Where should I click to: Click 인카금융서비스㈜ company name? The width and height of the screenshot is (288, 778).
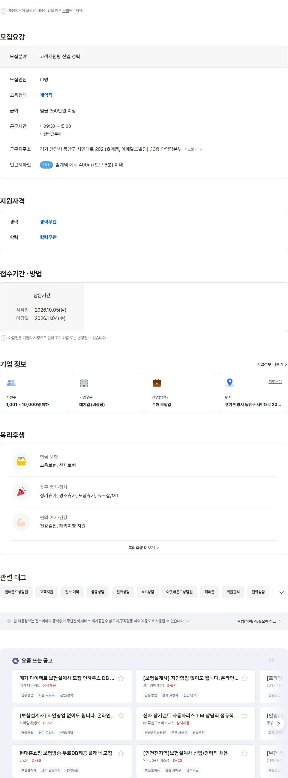pyautogui.click(x=157, y=761)
